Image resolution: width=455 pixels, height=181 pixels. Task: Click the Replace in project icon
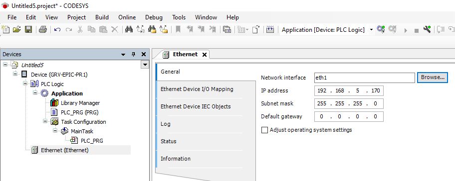(x=164, y=29)
